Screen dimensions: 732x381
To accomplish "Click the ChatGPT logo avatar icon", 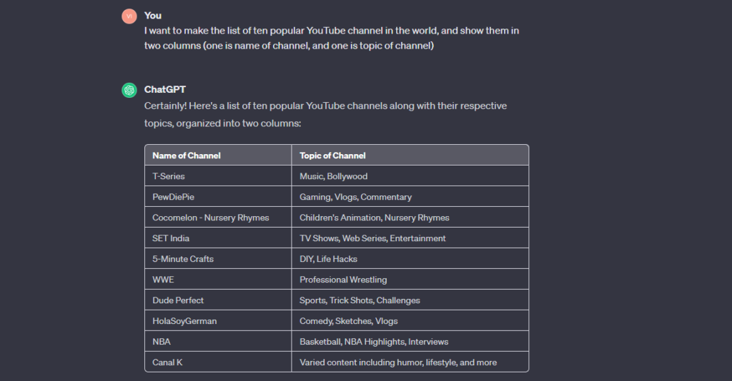I will [x=129, y=90].
